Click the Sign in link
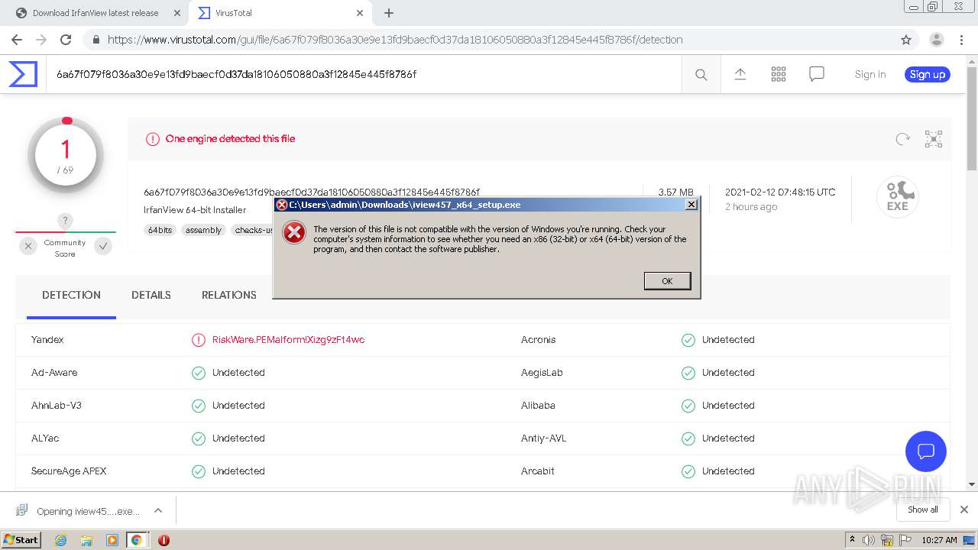 tap(870, 74)
